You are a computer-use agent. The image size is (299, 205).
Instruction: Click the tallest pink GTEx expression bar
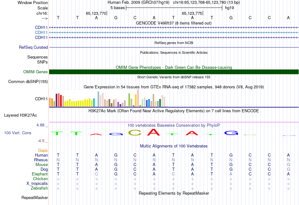coord(138,98)
